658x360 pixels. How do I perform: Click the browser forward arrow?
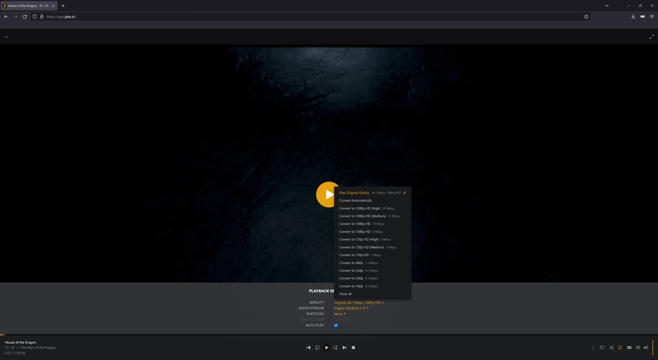point(16,17)
